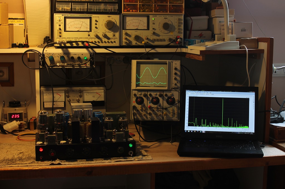The width and height of the screenshot is (285, 189).
Task: Launch Google Chrome from the laptop taskbar
Action: pyautogui.click(x=195, y=132)
